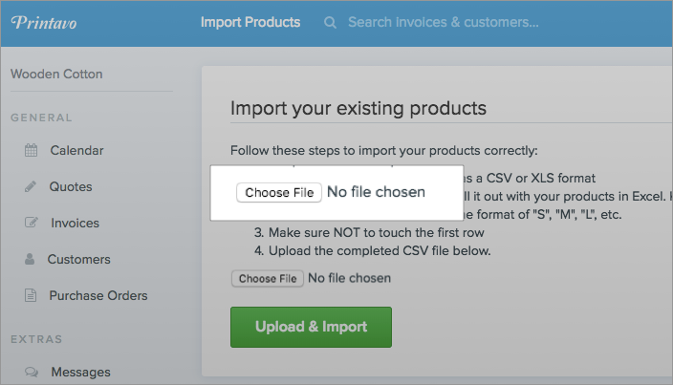
Task: Click the Invoices edit icon
Action: click(x=32, y=223)
